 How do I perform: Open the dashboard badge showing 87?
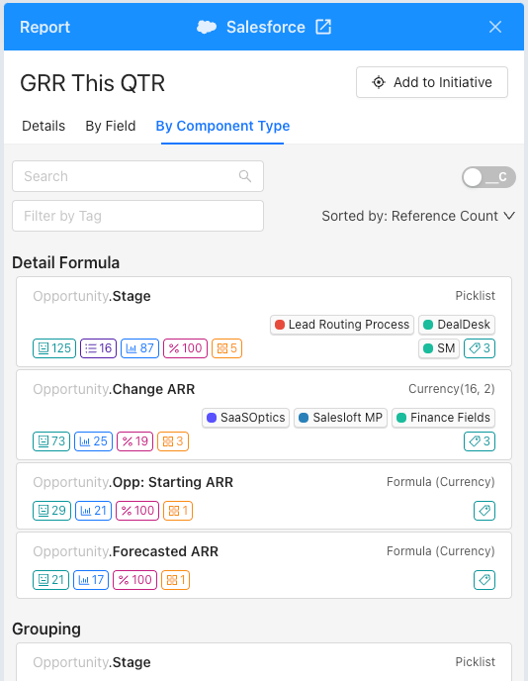pos(139,348)
